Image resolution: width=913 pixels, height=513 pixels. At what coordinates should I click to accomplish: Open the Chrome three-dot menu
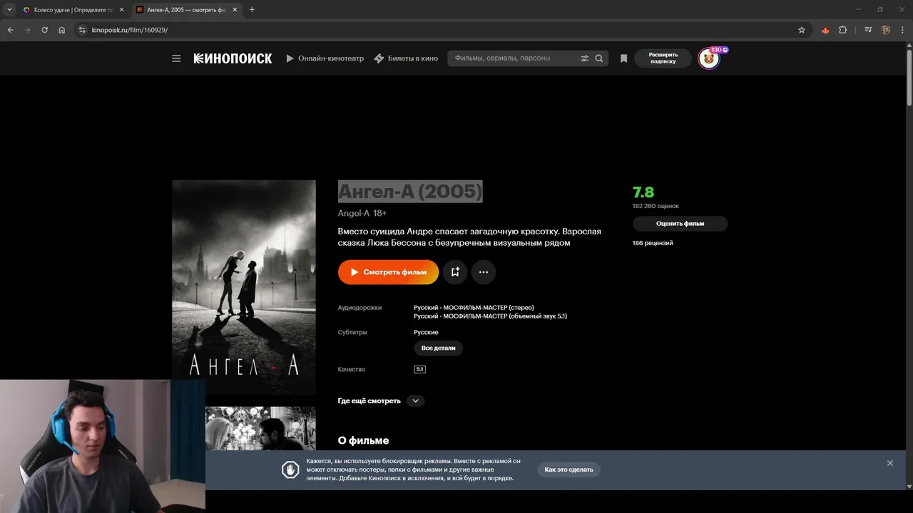tap(902, 30)
